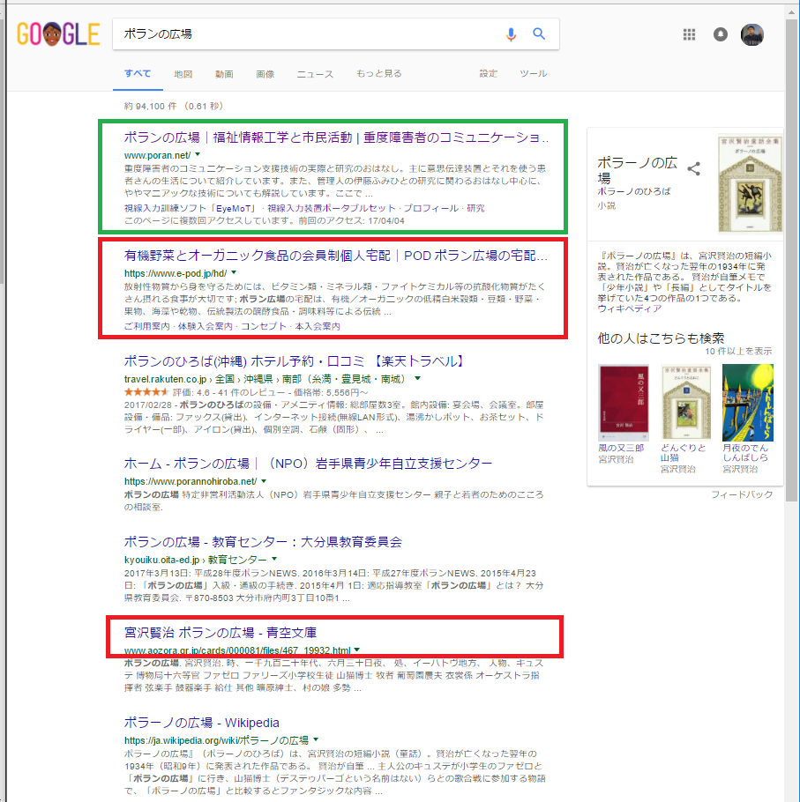Switch to the 画像 tab

[x=265, y=74]
